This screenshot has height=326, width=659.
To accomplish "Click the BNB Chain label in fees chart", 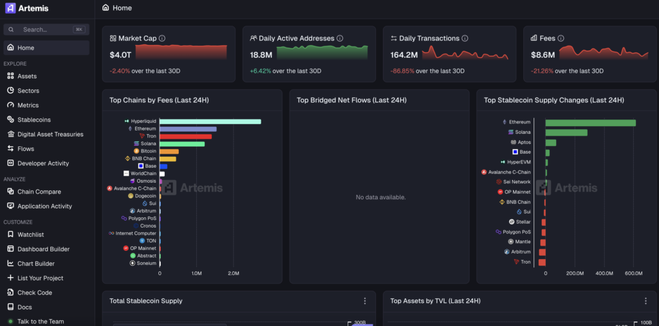I will [x=144, y=158].
